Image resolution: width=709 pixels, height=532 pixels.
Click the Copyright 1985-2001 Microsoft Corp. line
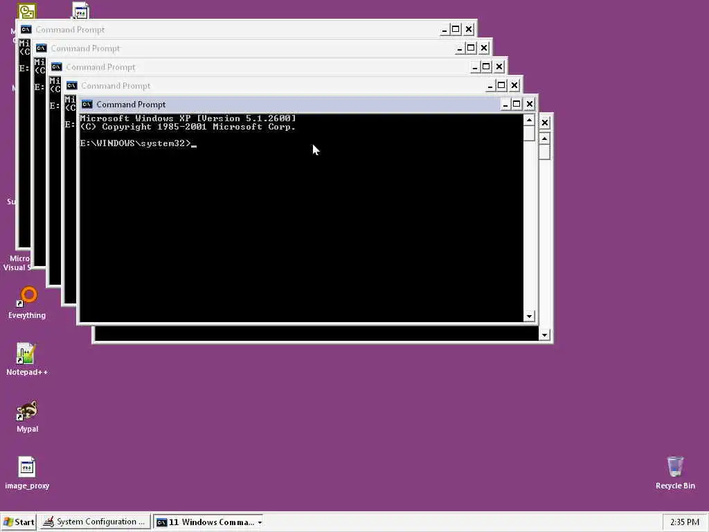tap(188, 127)
